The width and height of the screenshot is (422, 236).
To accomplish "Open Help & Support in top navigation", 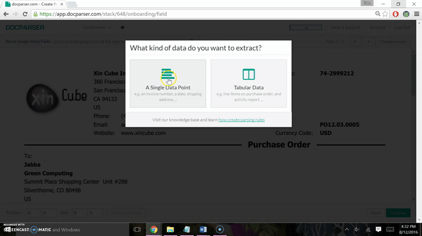I will point(345,27).
